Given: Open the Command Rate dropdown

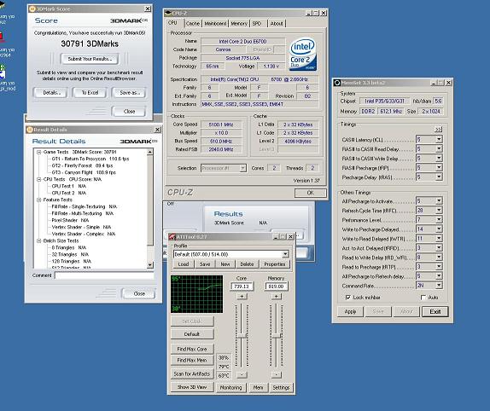Looking at the screenshot, I should pos(439,285).
